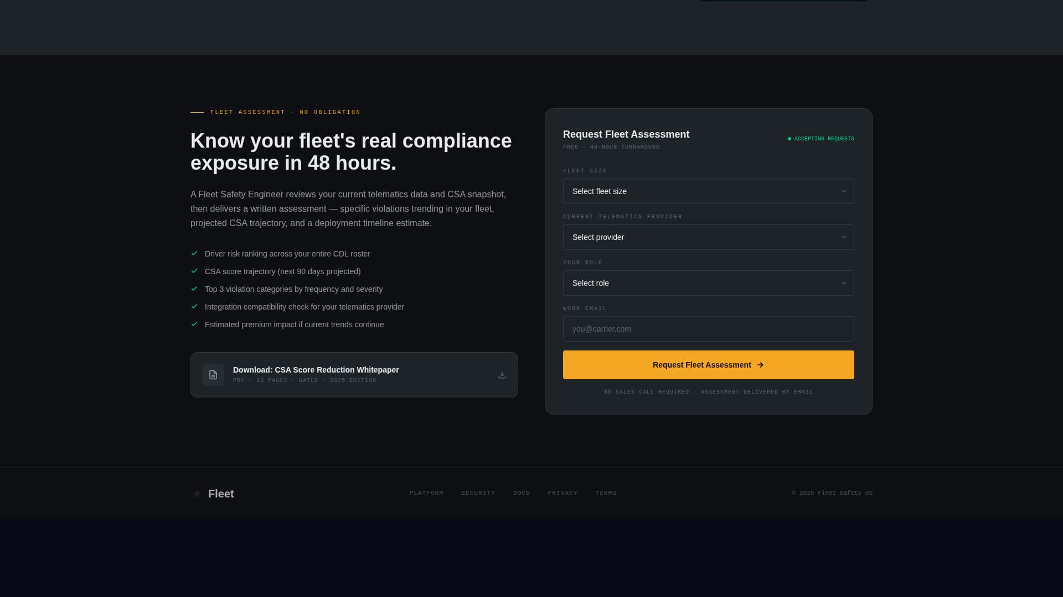Viewport: 1063px width, 597px height.
Task: Click arrow icon on Request Fleet Assessment button
Action: click(x=760, y=365)
